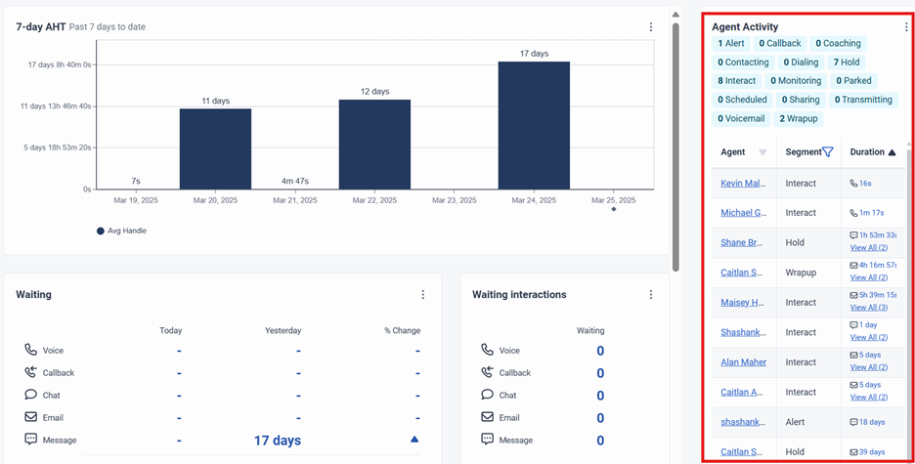Toggle the Avg Handle legend series

pyautogui.click(x=121, y=231)
